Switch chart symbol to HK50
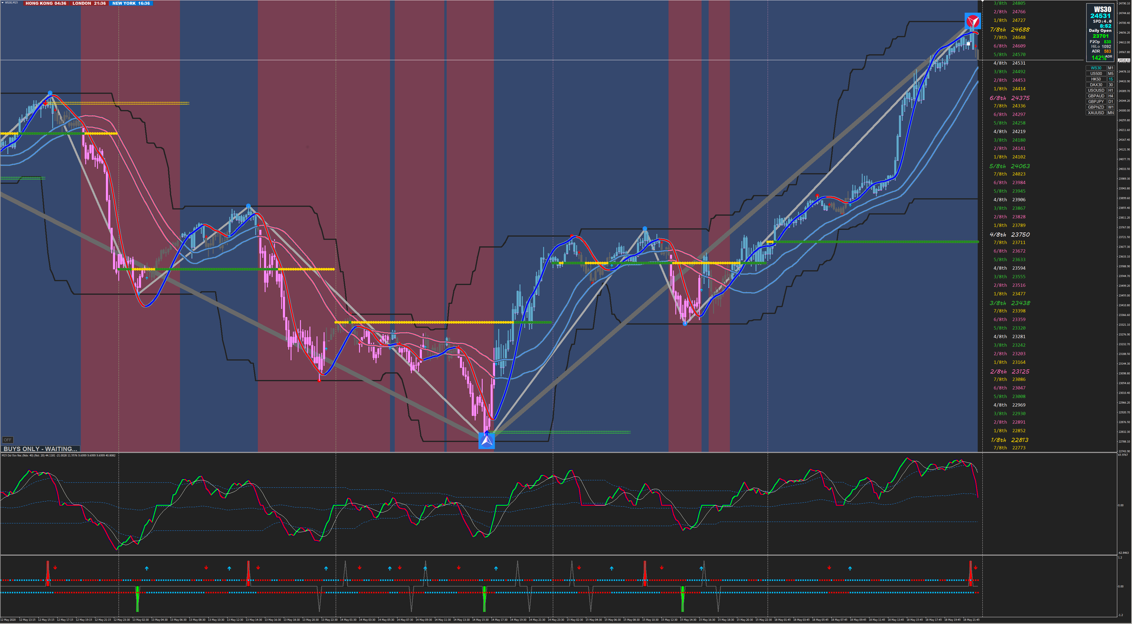 1096,79
